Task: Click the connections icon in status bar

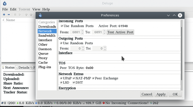Action: [x=2, y=103]
